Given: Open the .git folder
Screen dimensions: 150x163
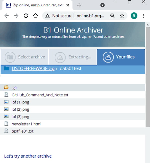Looking at the screenshot, I should pyautogui.click(x=14, y=88).
